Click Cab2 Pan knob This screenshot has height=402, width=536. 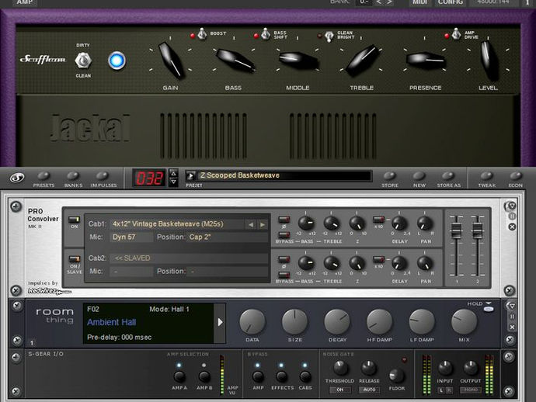pyautogui.click(x=425, y=263)
